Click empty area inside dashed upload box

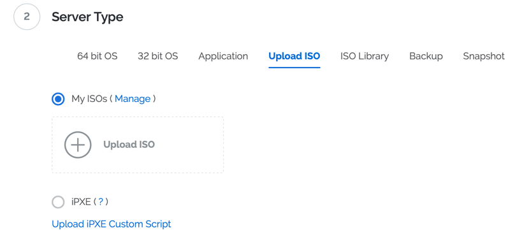point(191,145)
